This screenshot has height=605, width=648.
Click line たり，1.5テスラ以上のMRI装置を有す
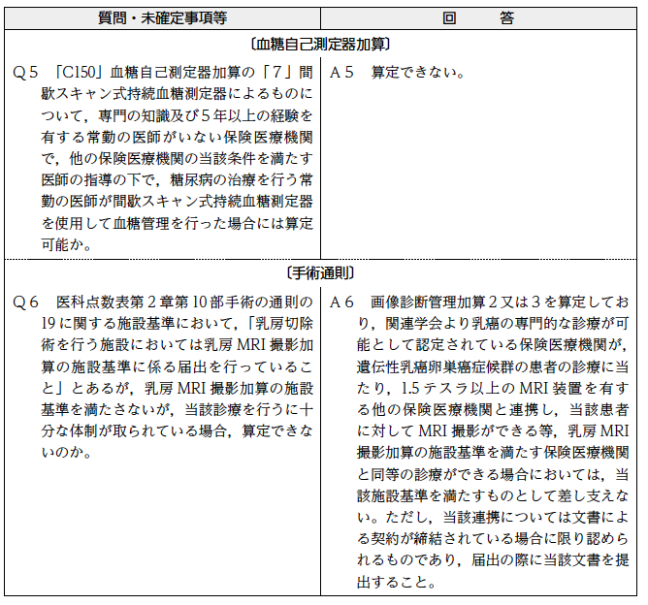point(493,388)
